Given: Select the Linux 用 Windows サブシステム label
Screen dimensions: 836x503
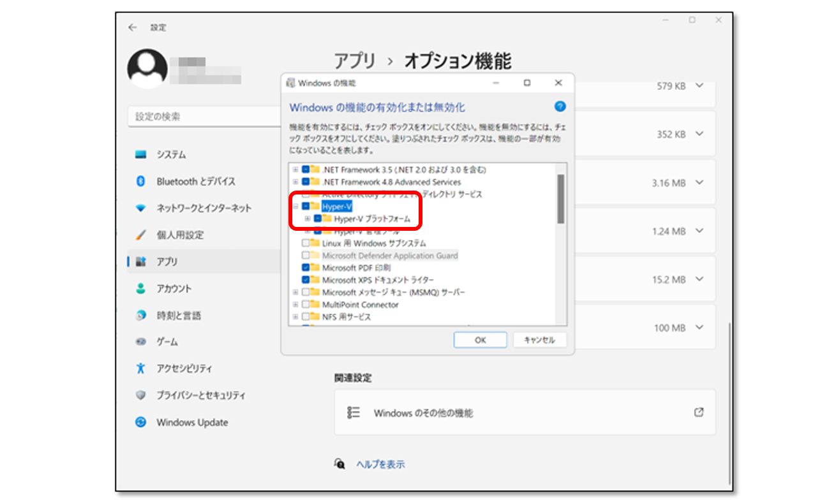Looking at the screenshot, I should point(374,243).
